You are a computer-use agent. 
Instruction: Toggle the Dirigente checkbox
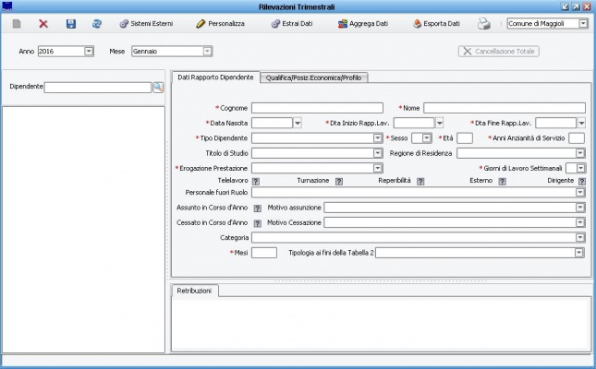(x=580, y=182)
